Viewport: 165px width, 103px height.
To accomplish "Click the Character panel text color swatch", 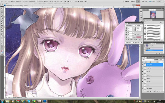I will [139, 37].
